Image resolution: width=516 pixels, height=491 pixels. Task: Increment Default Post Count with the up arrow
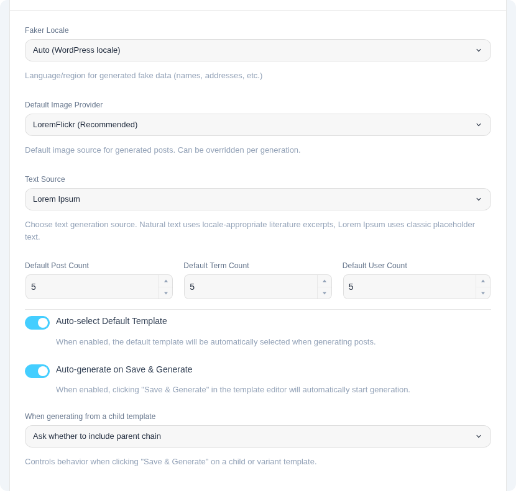tap(166, 282)
